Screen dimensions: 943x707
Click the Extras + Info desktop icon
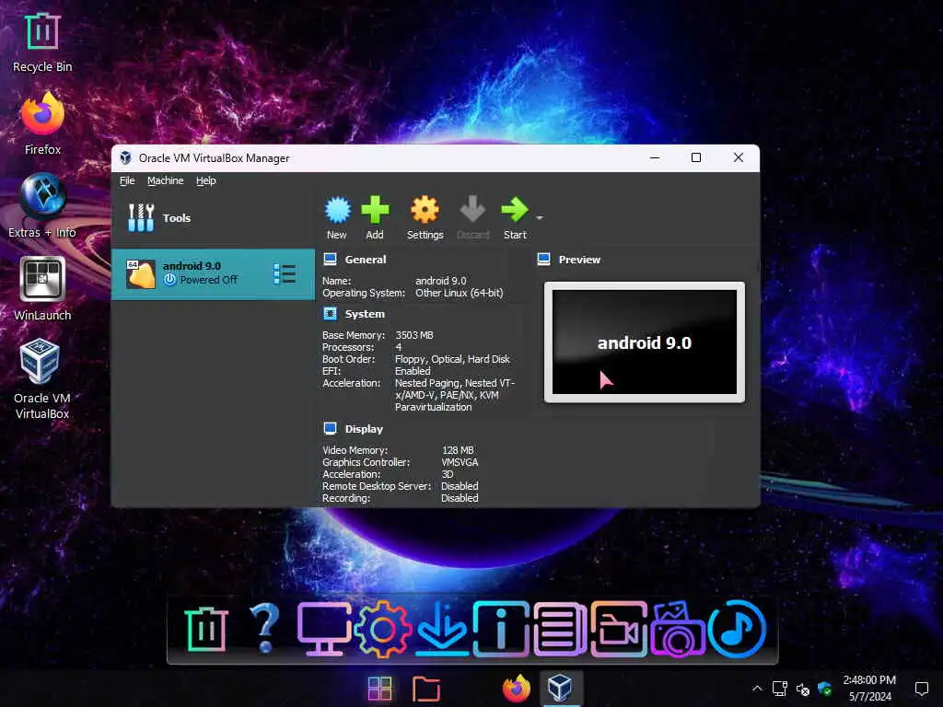pos(42,205)
